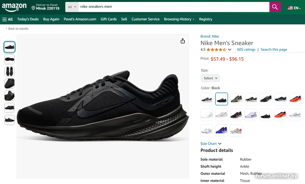Go to Amazon home via logo
The height and width of the screenshot is (184, 305).
(x=14, y=7)
